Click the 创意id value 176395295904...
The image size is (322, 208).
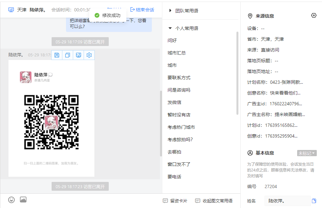point(281,136)
